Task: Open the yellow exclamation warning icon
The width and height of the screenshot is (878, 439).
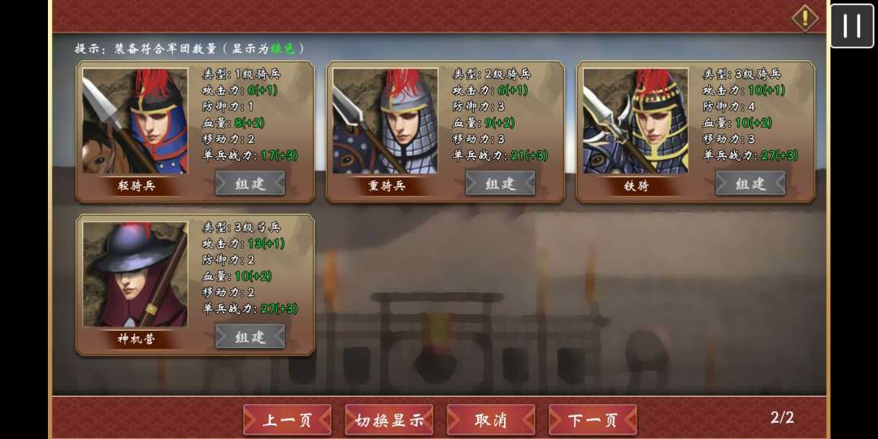Action: (x=805, y=19)
